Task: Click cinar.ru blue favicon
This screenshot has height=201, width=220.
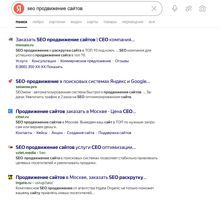Action: (10, 111)
